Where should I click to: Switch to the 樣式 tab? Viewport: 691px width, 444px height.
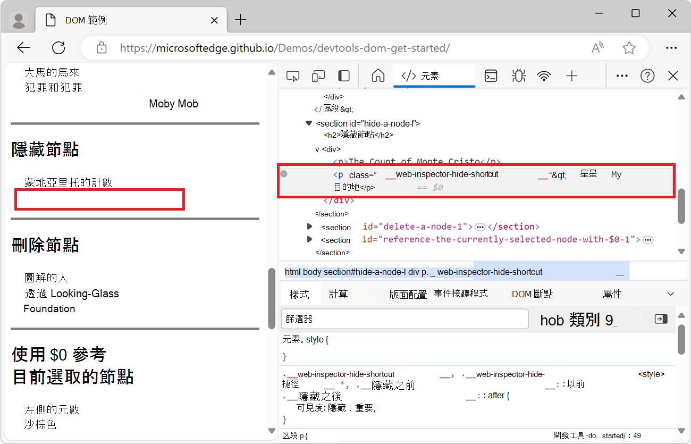(x=299, y=294)
